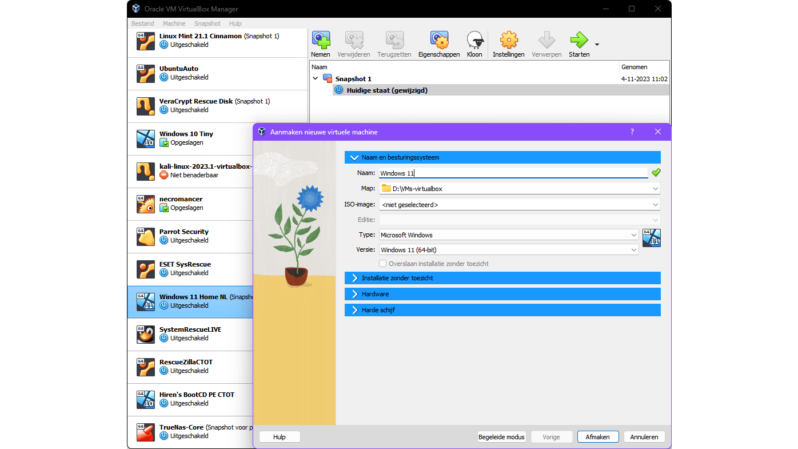The image size is (798, 449).
Task: Click Uitgeschakeld status under UbuntuAuto
Action: tap(189, 77)
